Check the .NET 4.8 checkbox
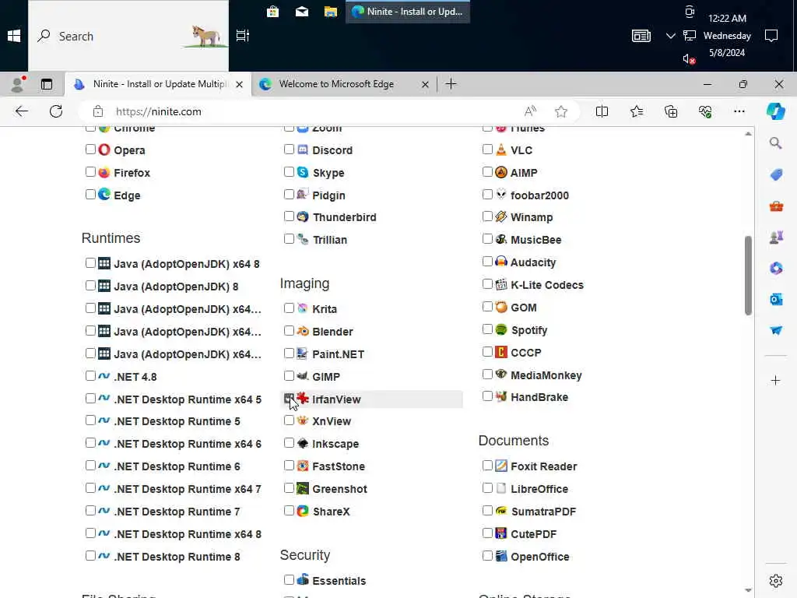The height and width of the screenshot is (598, 797). click(x=90, y=376)
